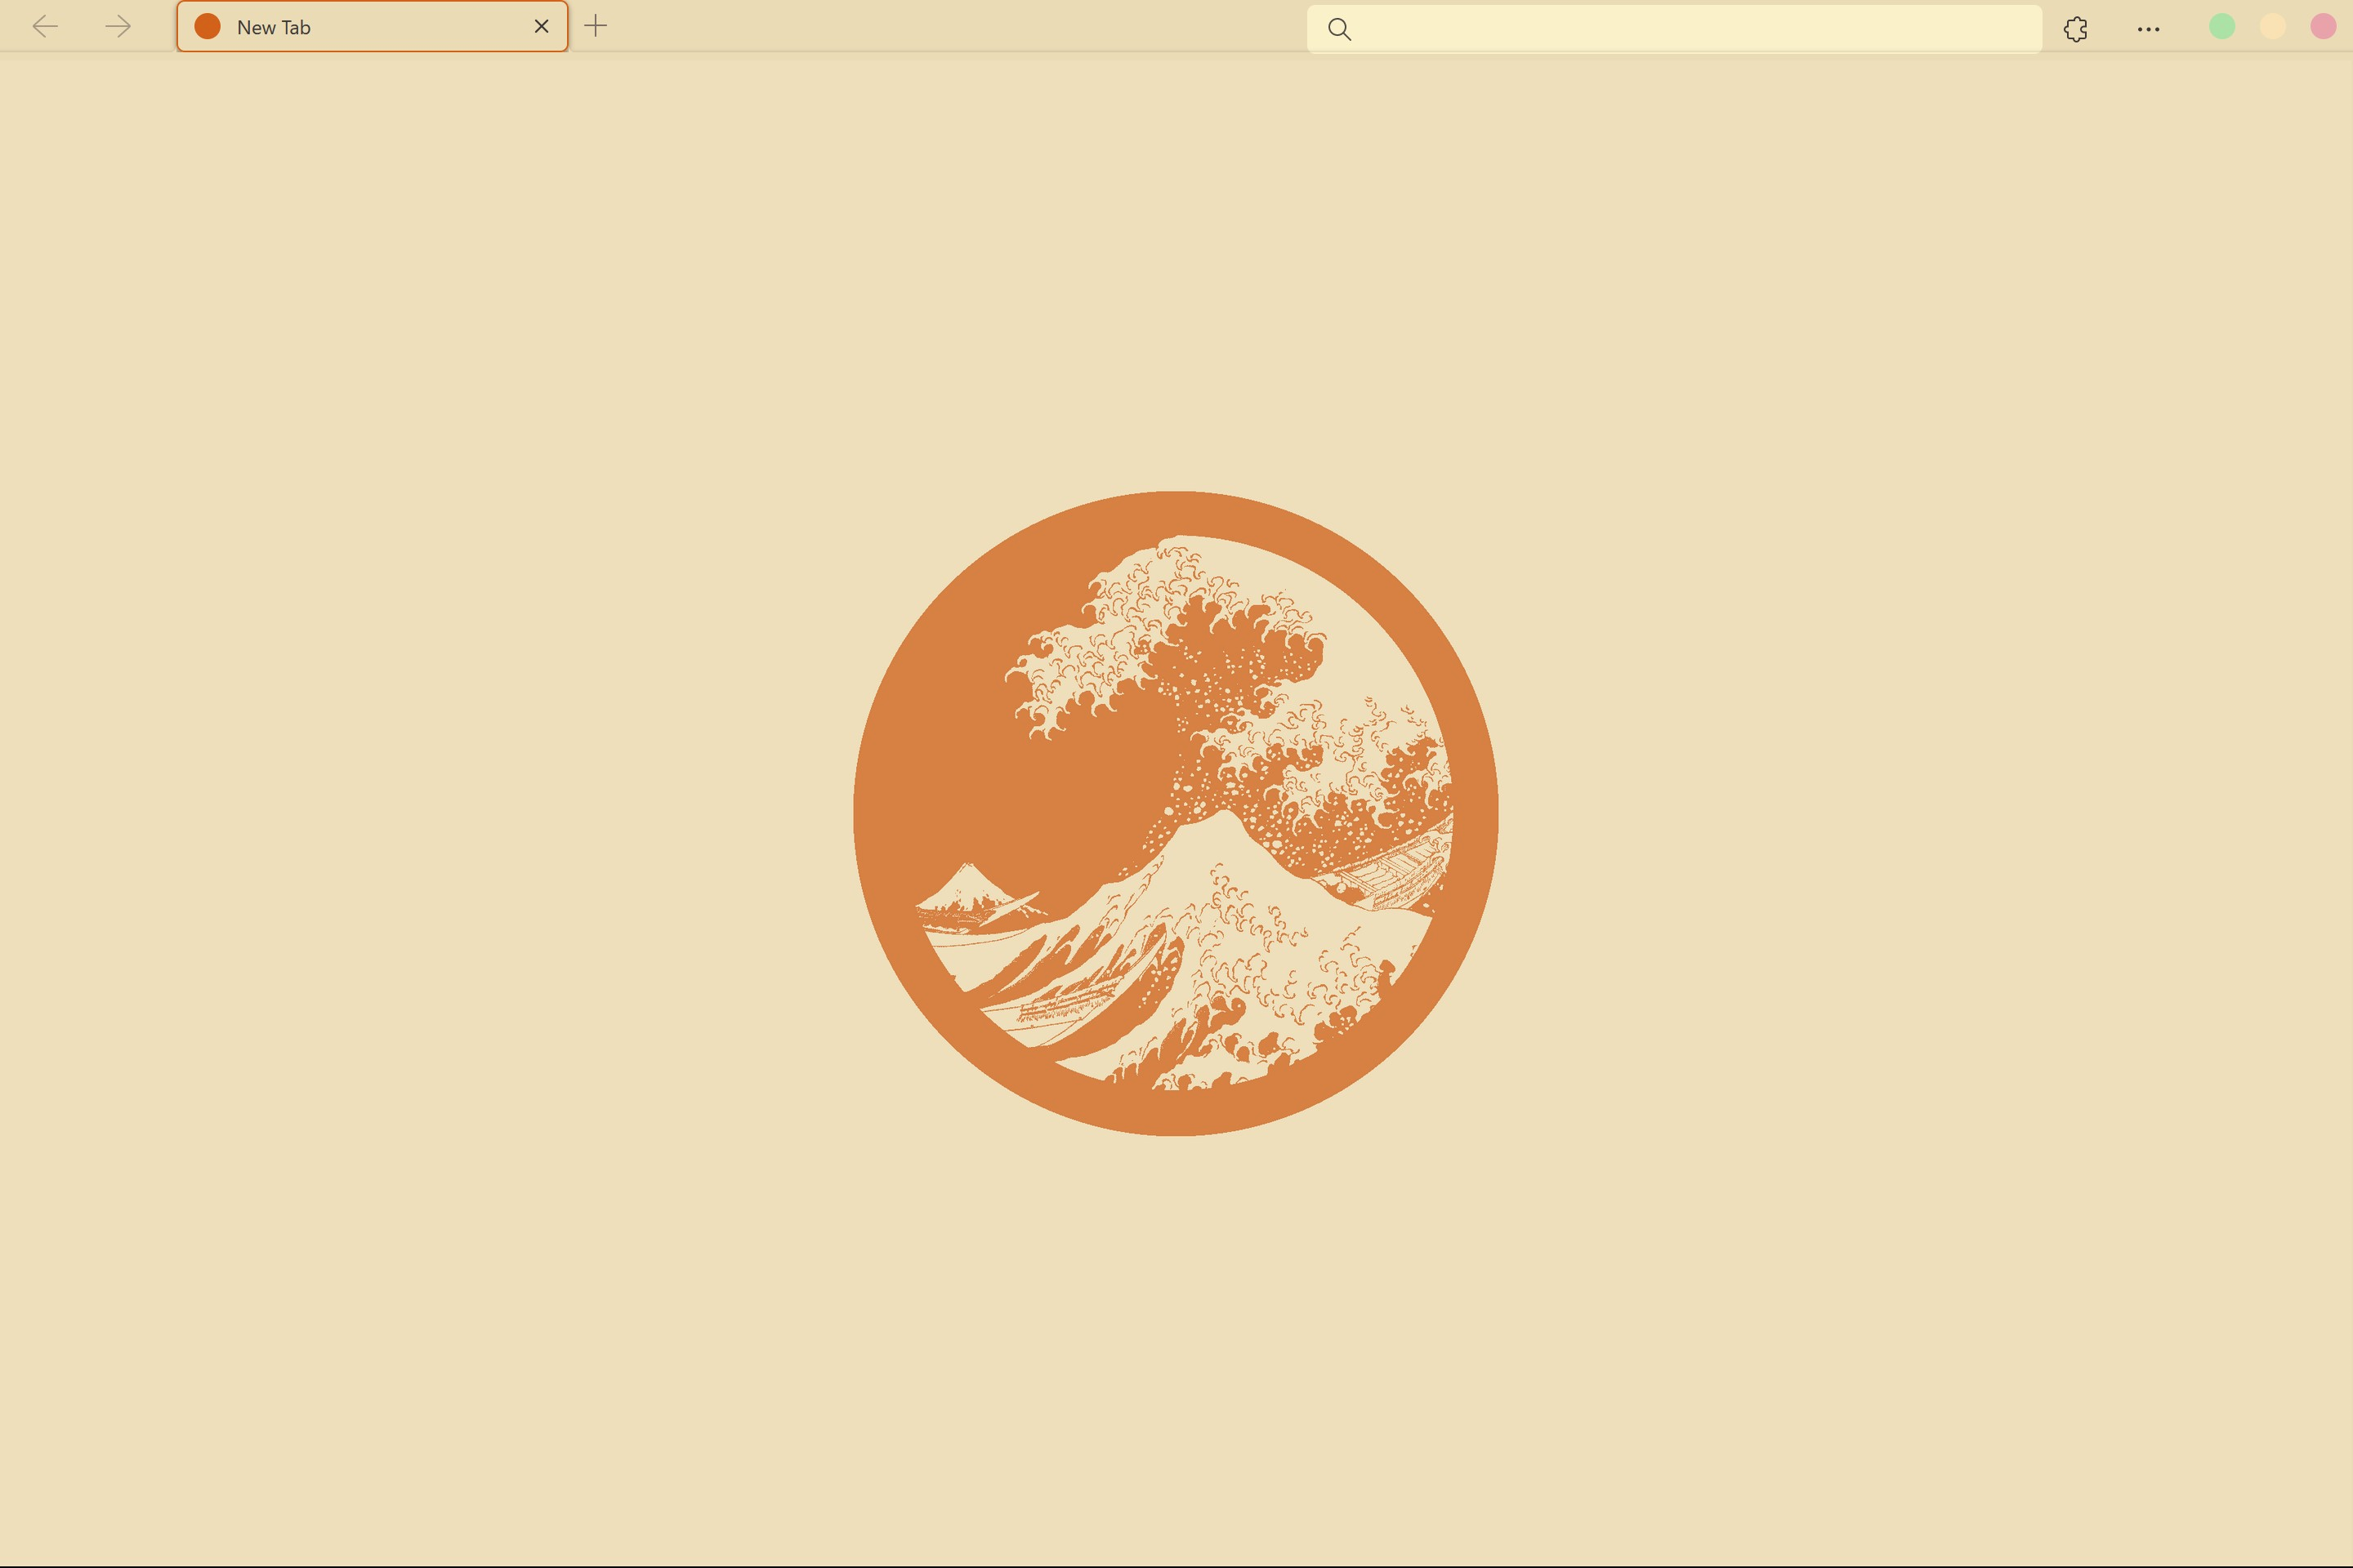Open the extensions puzzle icon
Image resolution: width=2353 pixels, height=1568 pixels.
(2076, 29)
